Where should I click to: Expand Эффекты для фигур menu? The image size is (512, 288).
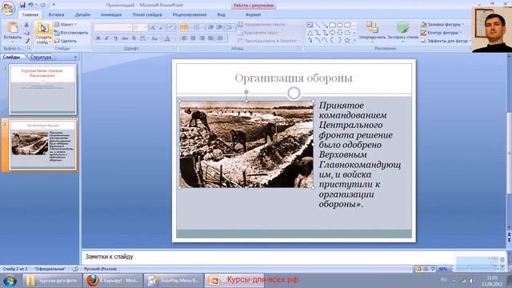[x=445, y=41]
